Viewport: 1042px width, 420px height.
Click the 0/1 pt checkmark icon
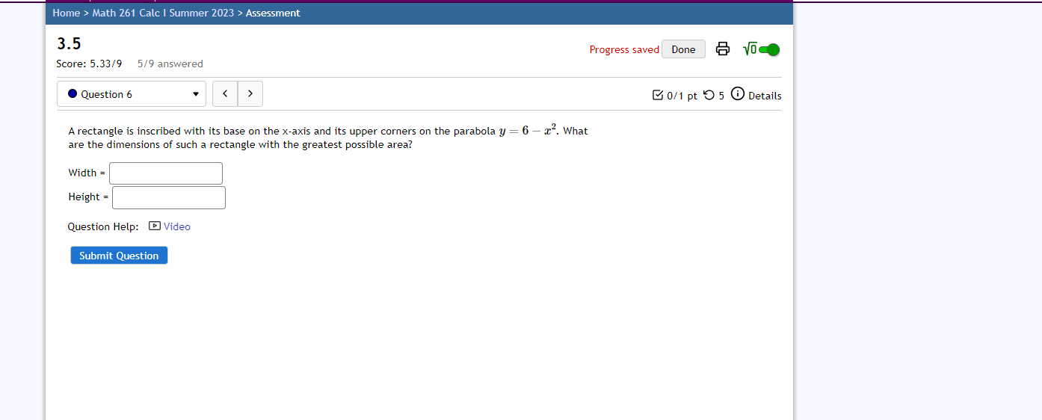[x=657, y=95]
